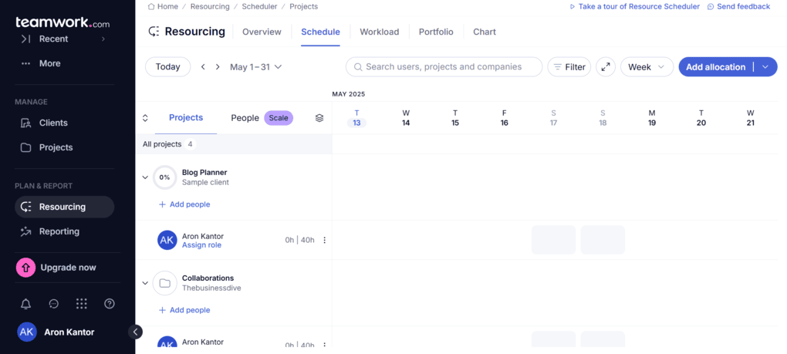Click the Today button

pyautogui.click(x=167, y=66)
